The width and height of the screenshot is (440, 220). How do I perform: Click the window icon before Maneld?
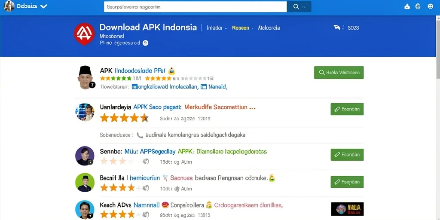tap(204, 87)
